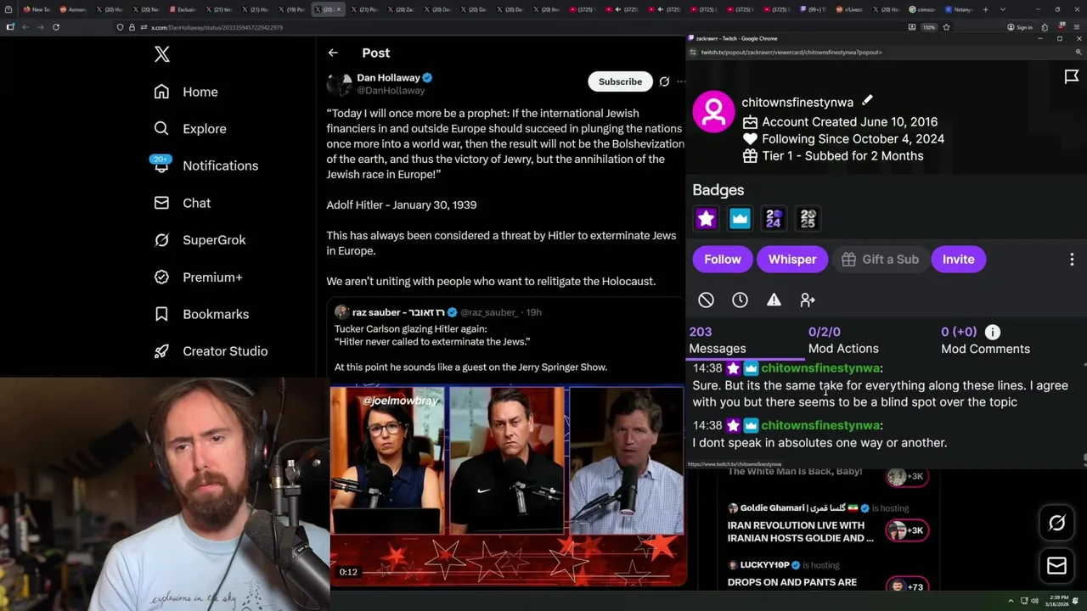The image size is (1087, 611).
Task: Click the X logo in the sidebar
Action: tap(162, 54)
